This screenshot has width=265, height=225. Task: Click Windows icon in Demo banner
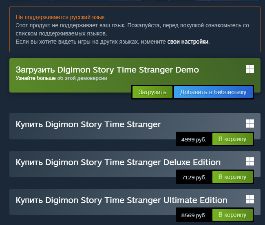[250, 69]
